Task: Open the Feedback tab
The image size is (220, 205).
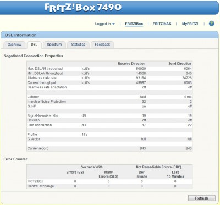Action: [102, 45]
